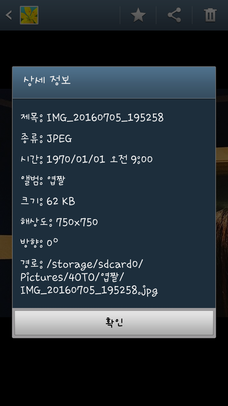Tap the 방향: 0° entry
Viewport: 228px width, 406px height.
point(39,243)
